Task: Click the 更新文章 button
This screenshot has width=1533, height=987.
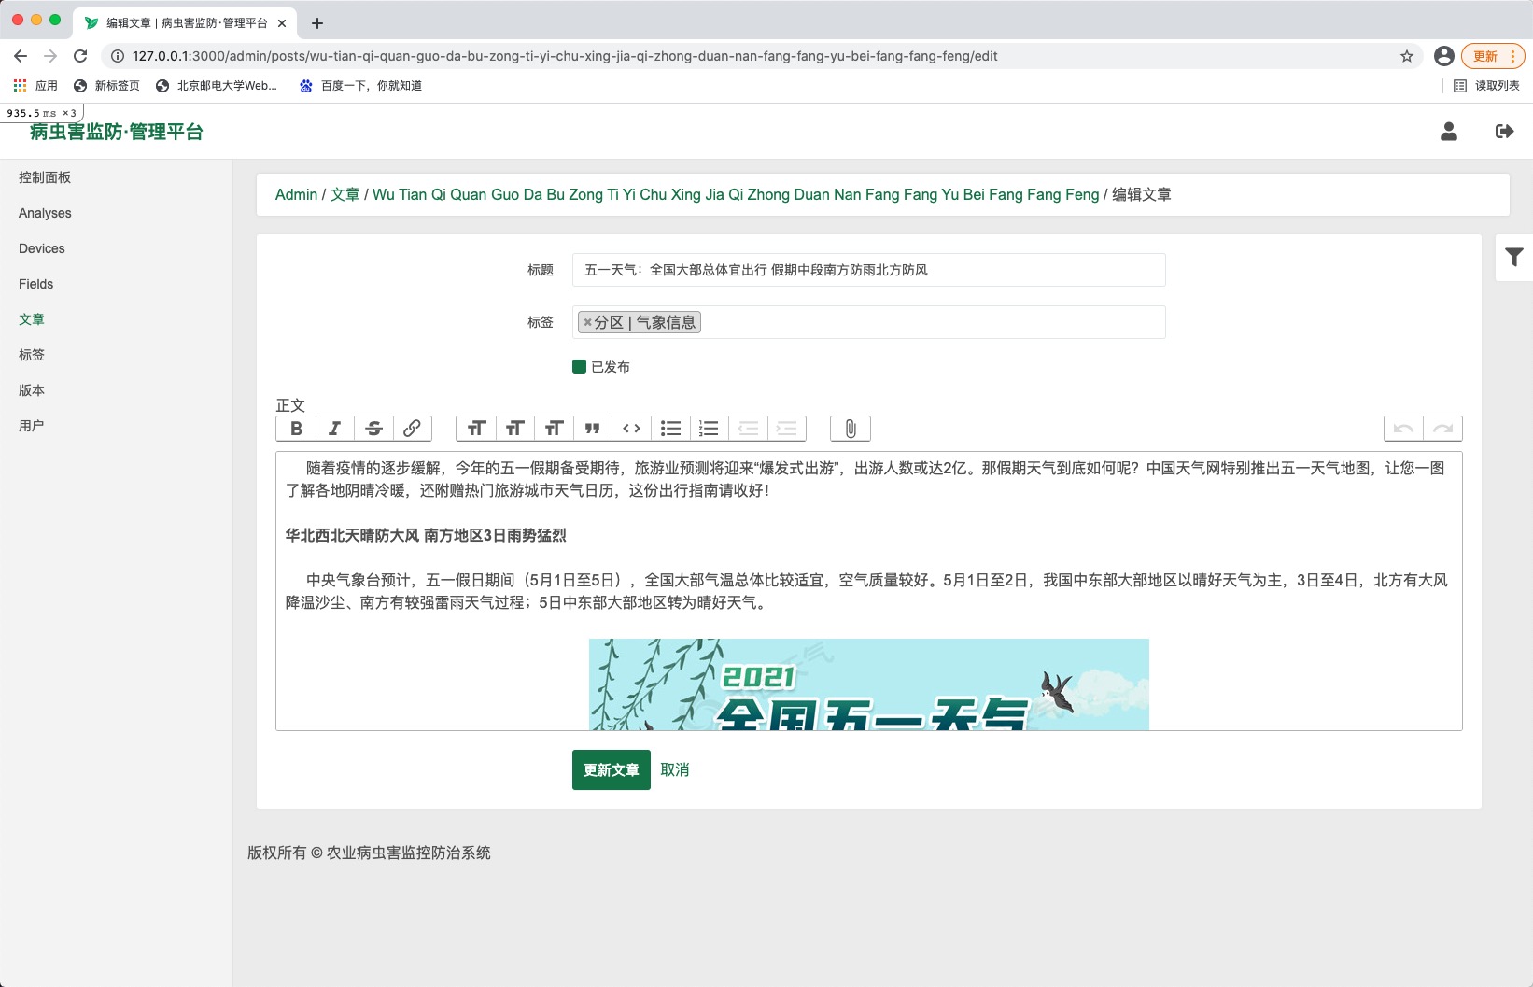Action: coord(611,769)
